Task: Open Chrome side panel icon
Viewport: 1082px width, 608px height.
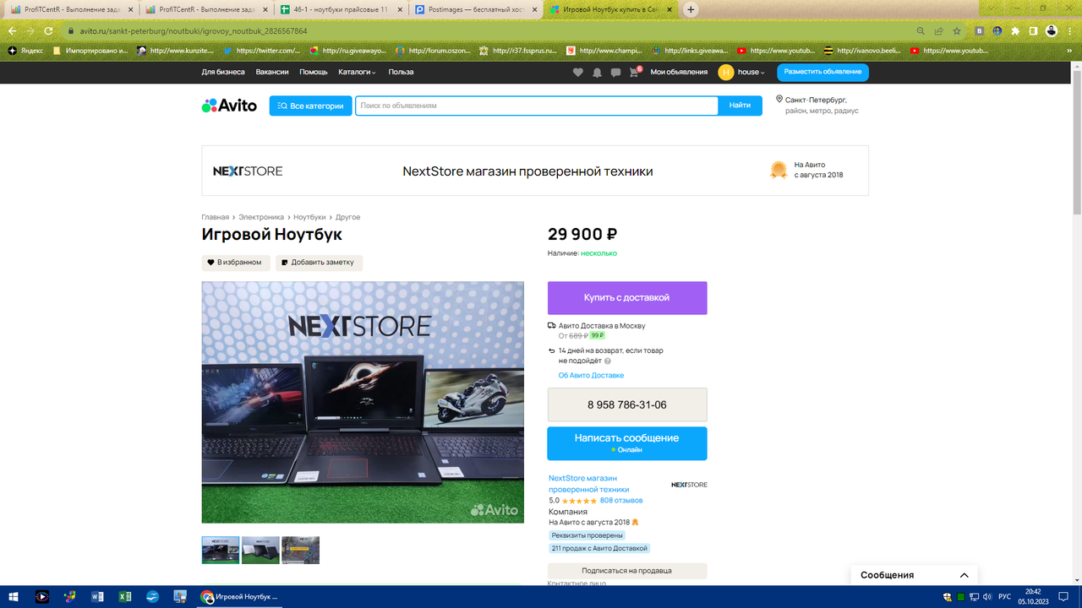Action: (x=1033, y=31)
